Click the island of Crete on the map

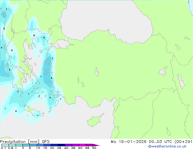(34, 112)
